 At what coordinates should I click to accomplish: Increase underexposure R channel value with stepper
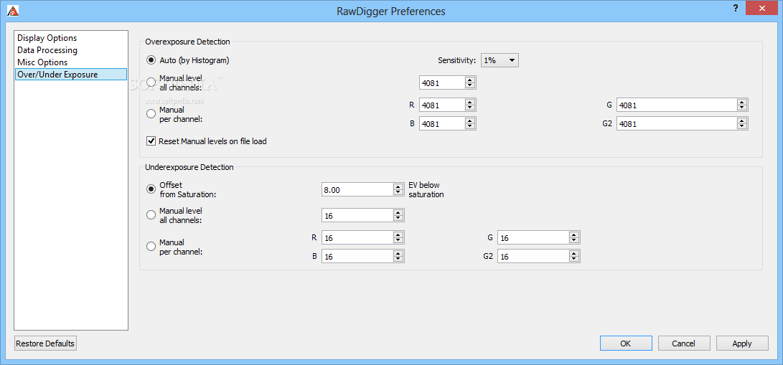[398, 235]
